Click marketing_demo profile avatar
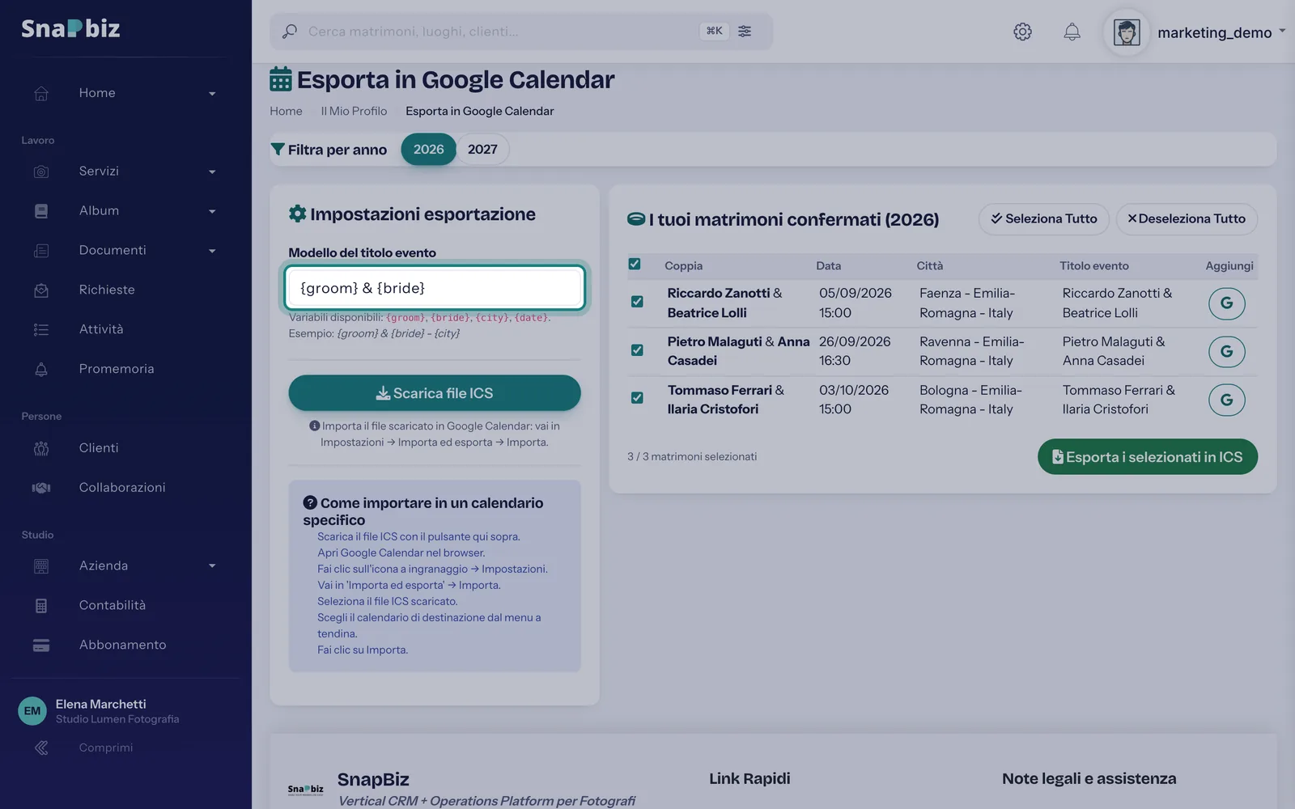Screen dimensions: 1295x809 coord(1127,32)
